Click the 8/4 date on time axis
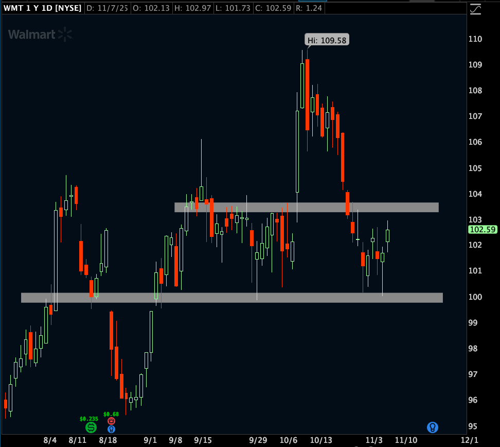 [x=50, y=440]
